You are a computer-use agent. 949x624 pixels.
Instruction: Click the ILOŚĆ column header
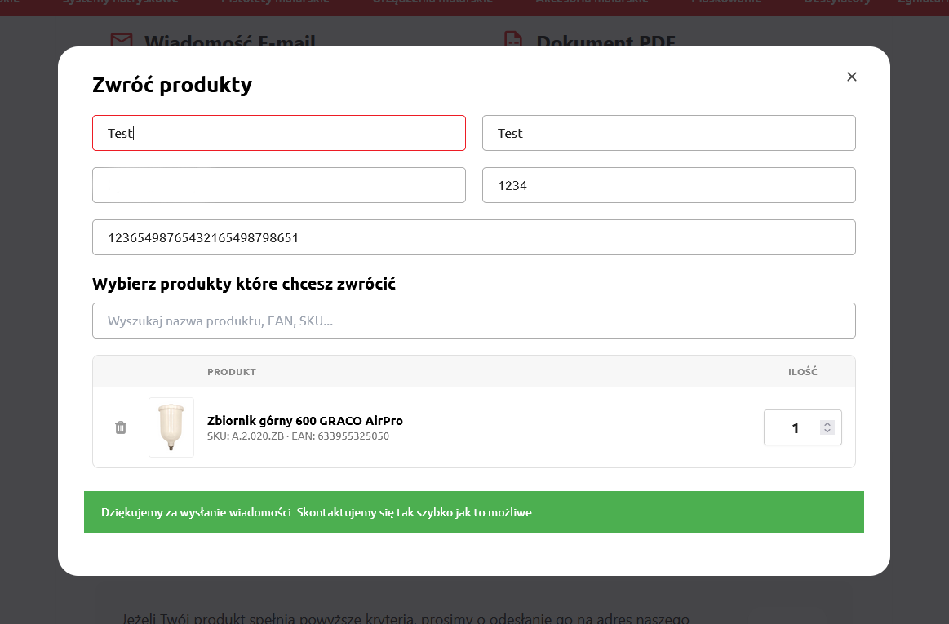click(x=803, y=372)
